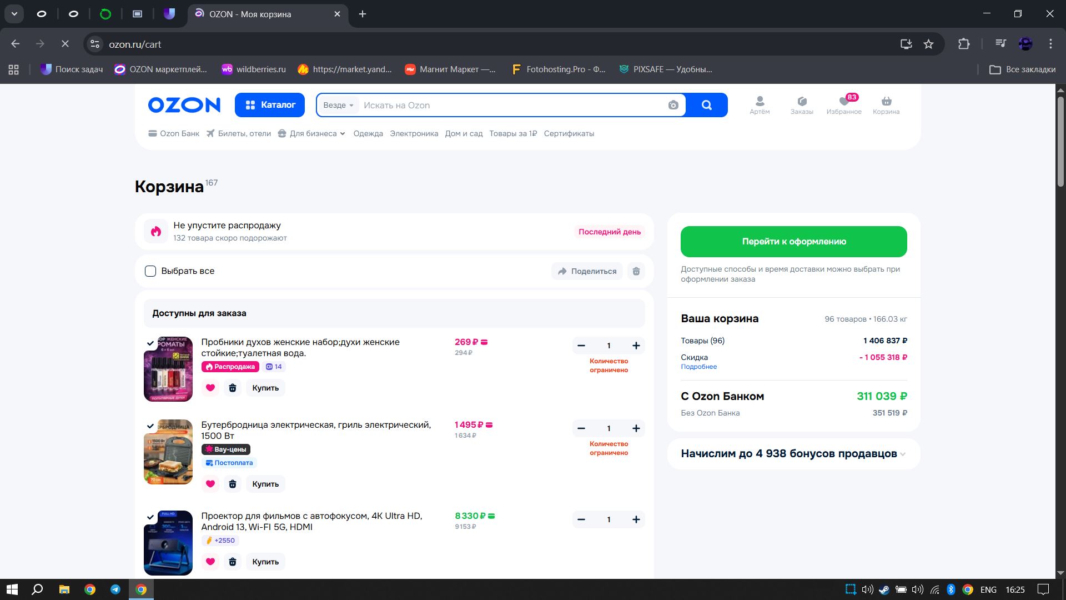Click the camera image search icon

pos(673,105)
